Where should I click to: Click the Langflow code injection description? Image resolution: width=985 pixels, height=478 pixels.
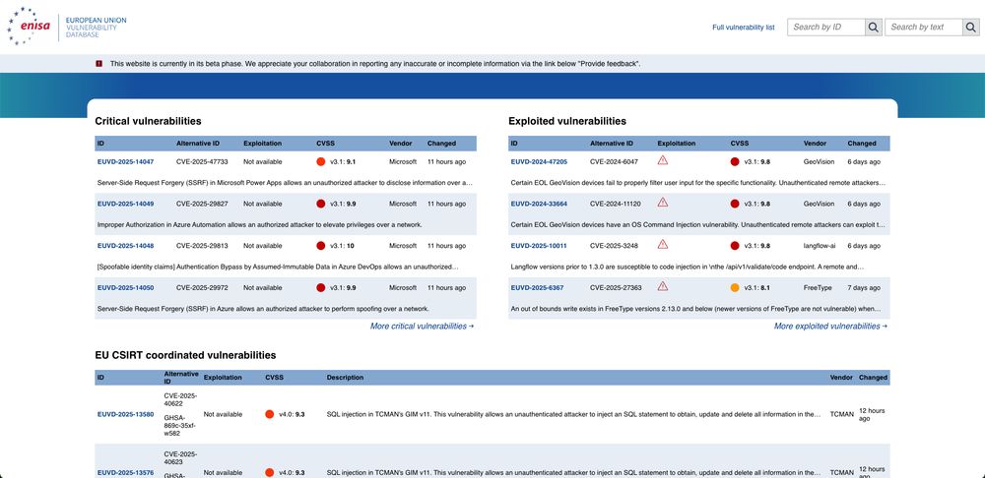[688, 268]
